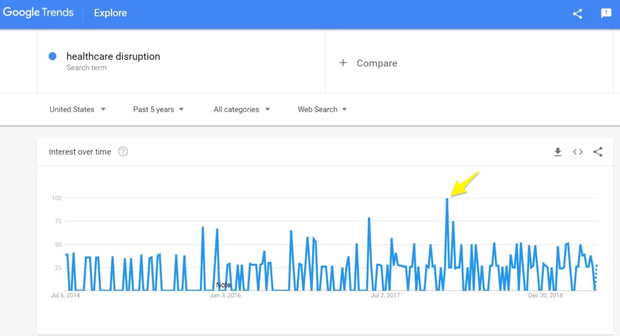This screenshot has height=336, width=620.
Task: Open the All categories dropdown
Action: (x=241, y=110)
